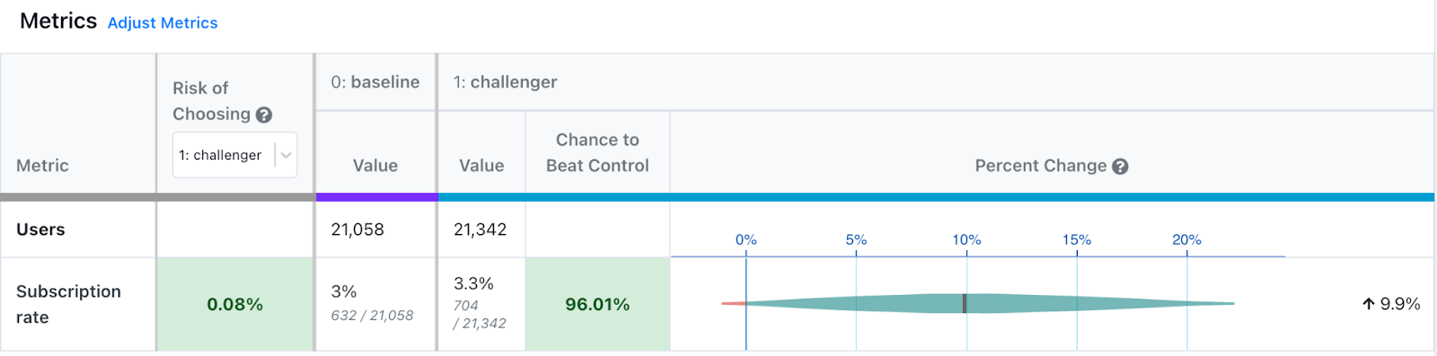Click the 10% axis tick label
Viewport: 1437px width, 356px height.
coord(966,239)
